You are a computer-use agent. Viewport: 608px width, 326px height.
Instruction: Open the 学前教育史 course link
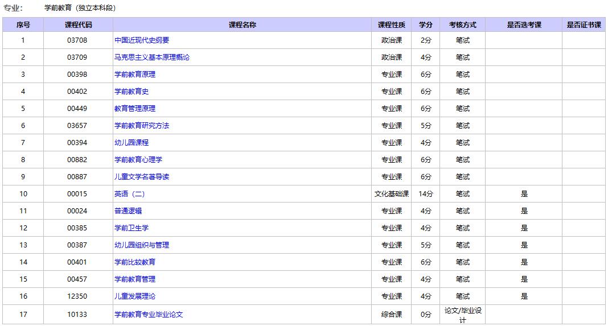132,92
